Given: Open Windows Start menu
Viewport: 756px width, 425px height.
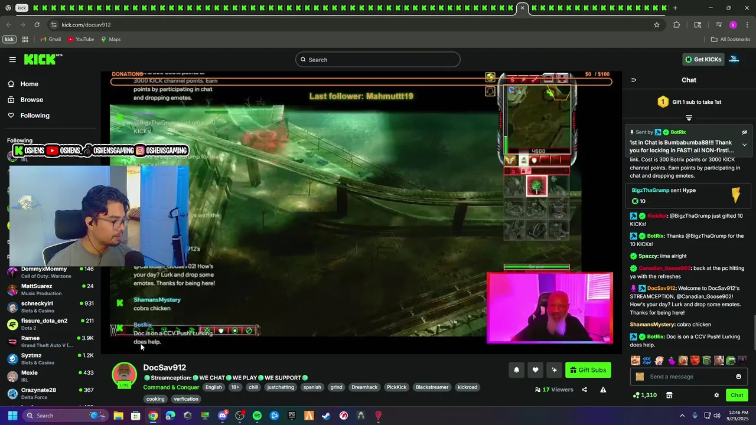Looking at the screenshot, I should point(12,416).
